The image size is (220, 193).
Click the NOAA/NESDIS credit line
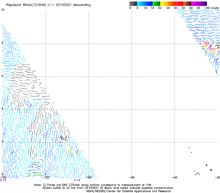pos(128,191)
